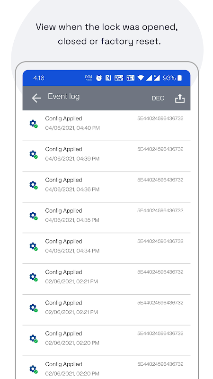The height and width of the screenshot is (379, 213).
Task: Tap ID 5E44024596436732 on 04:35 PM row
Action: (160, 210)
